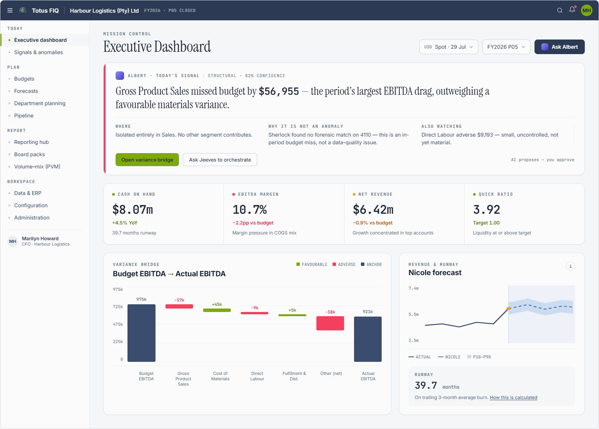Viewport: 599px width, 429px height.
Task: Click the EBITDA Margin 10.7% value
Action: (x=250, y=210)
